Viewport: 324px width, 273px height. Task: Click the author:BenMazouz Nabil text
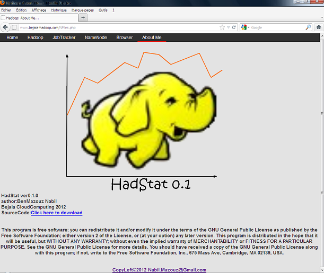[x=29, y=201]
